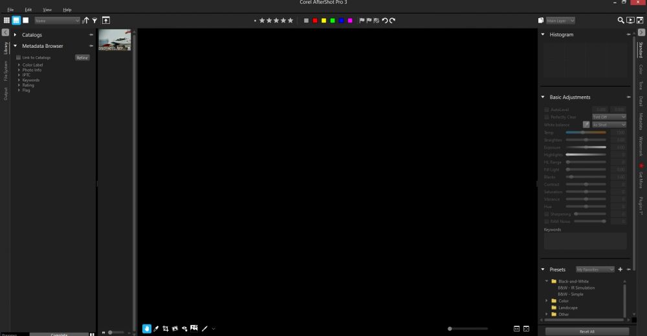Add a new preset with plus icon

pos(620,269)
